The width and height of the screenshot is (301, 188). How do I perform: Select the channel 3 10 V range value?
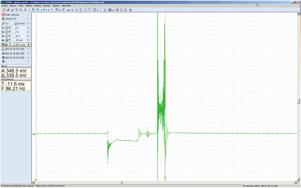pos(18,36)
